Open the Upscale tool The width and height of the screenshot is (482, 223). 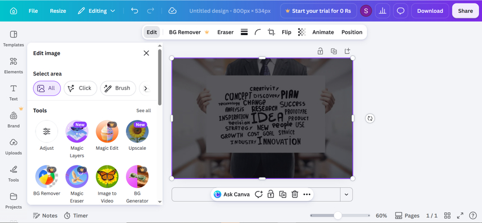(137, 135)
